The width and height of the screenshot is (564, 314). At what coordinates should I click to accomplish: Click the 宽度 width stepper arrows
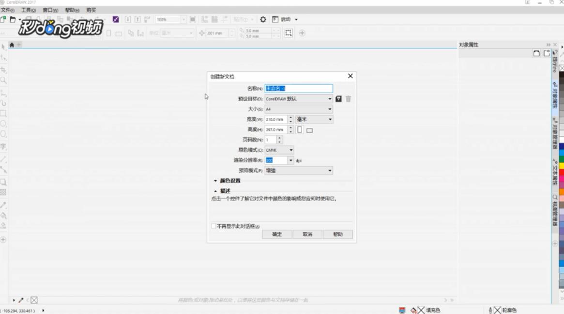(x=290, y=119)
